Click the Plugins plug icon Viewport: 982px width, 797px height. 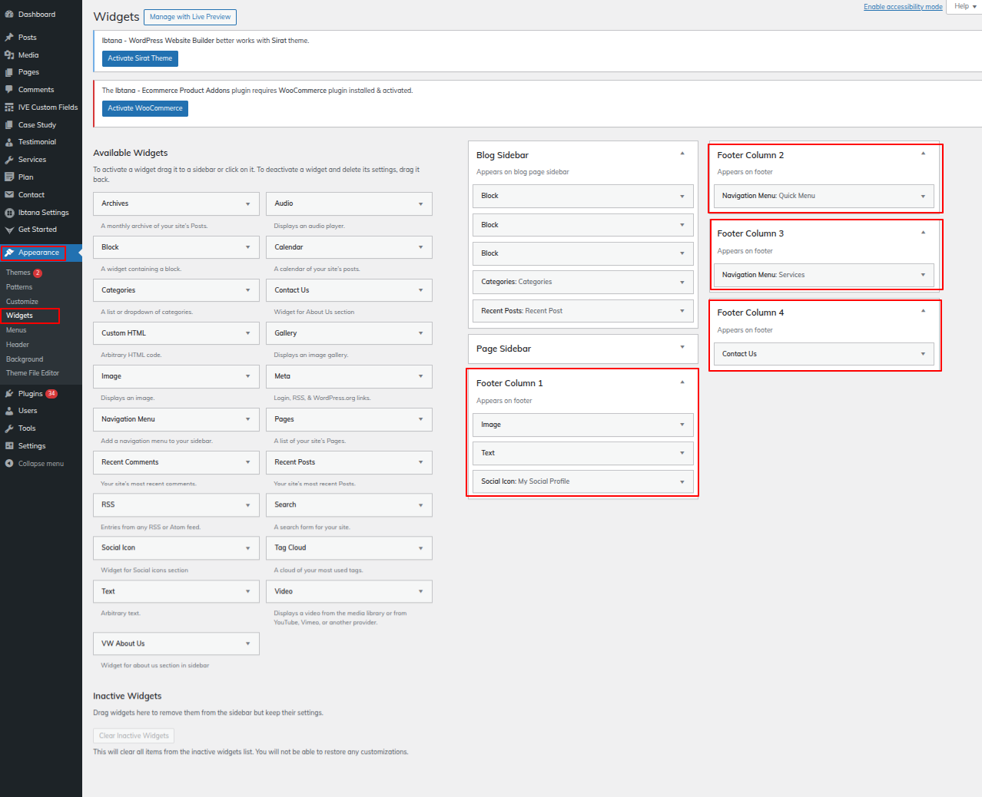9,394
